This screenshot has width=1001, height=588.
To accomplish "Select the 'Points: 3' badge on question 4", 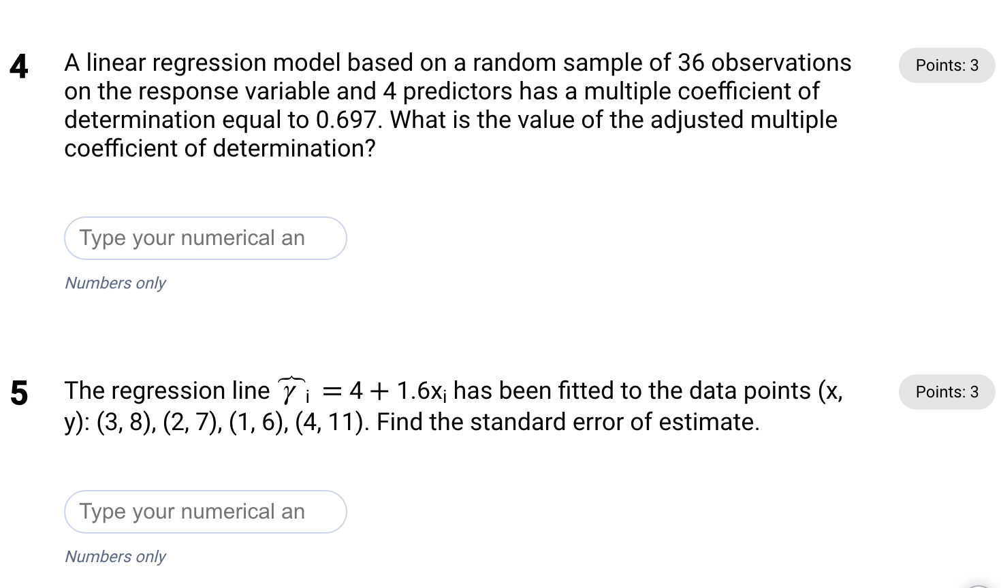I will tap(947, 65).
